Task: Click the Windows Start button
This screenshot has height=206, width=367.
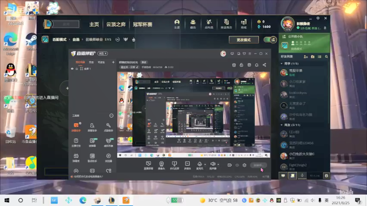Action: [7, 200]
